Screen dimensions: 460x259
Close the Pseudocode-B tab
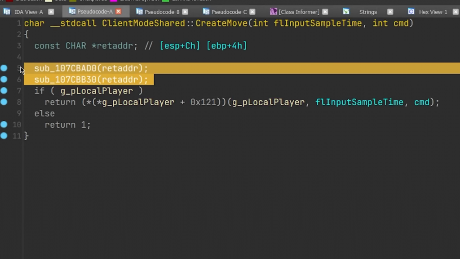tap(185, 12)
